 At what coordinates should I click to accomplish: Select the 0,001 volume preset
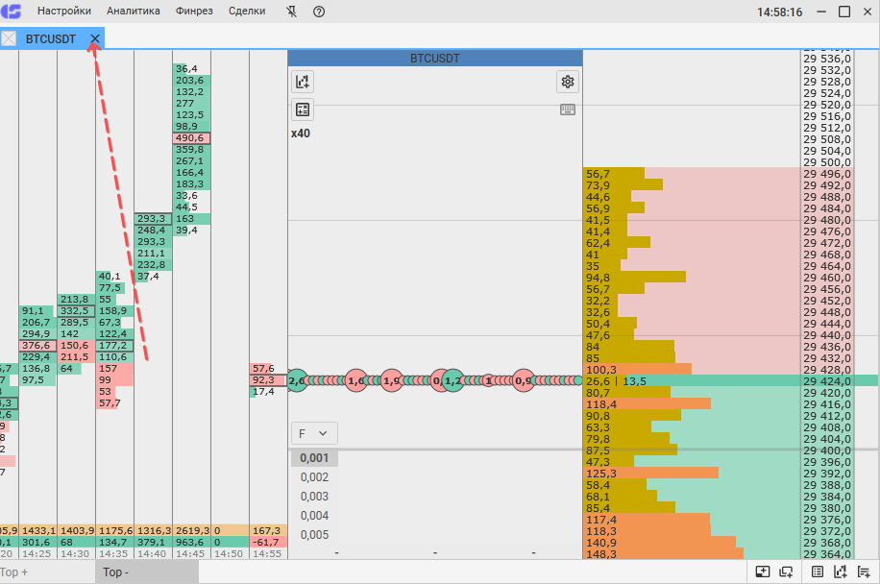click(314, 458)
